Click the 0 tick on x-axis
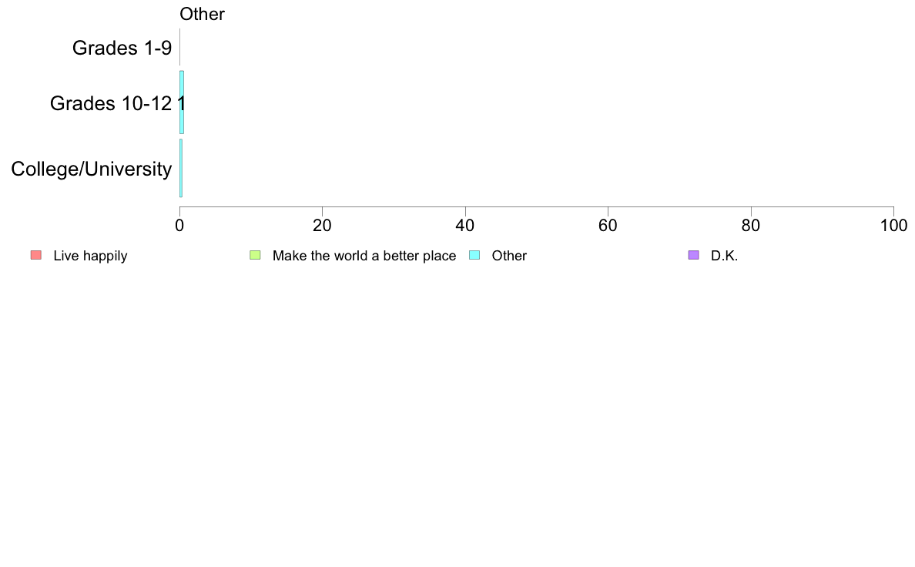This screenshot has height=567, width=915. 179,226
